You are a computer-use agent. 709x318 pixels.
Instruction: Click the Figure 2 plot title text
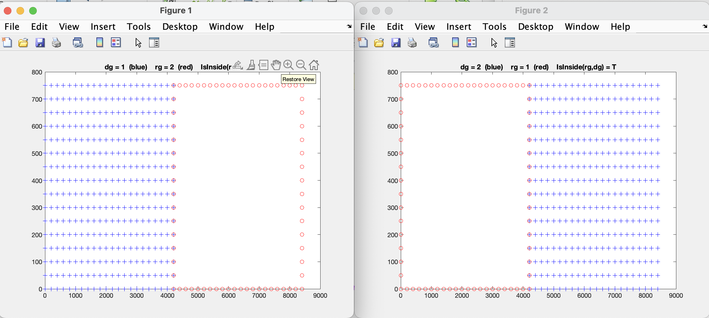[x=538, y=67]
